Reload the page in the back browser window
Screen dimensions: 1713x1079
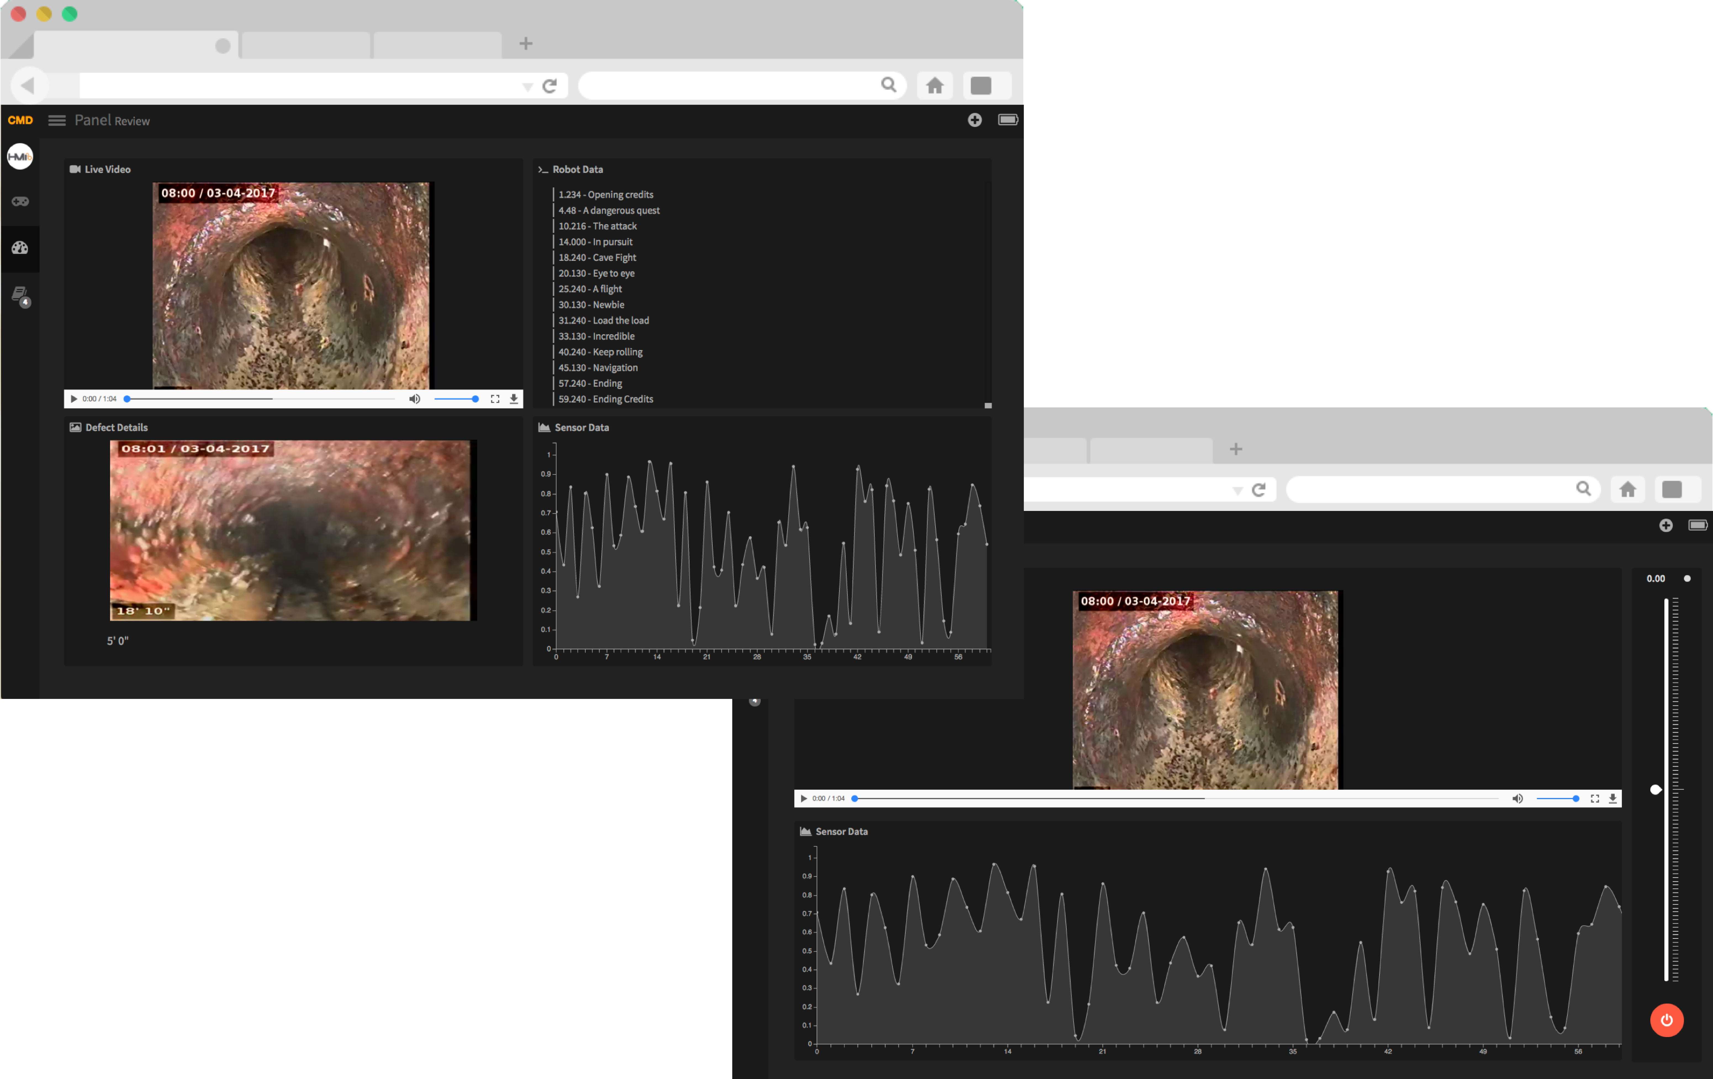pos(1259,489)
